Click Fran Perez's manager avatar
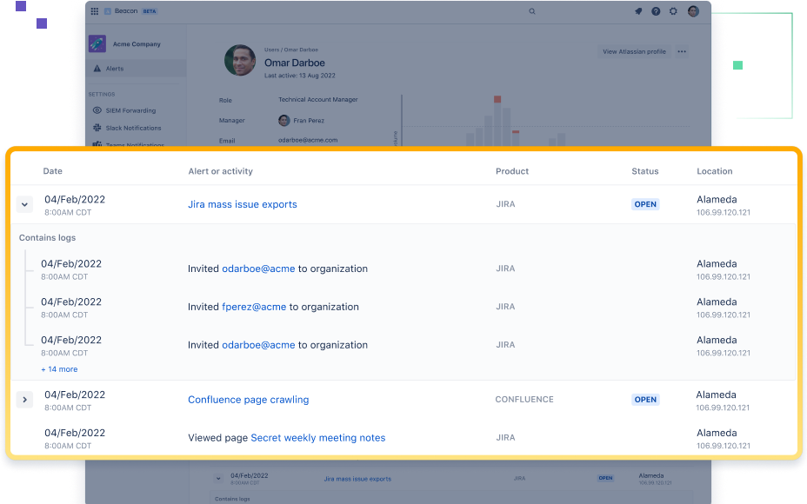The height and width of the screenshot is (504, 807). click(284, 120)
